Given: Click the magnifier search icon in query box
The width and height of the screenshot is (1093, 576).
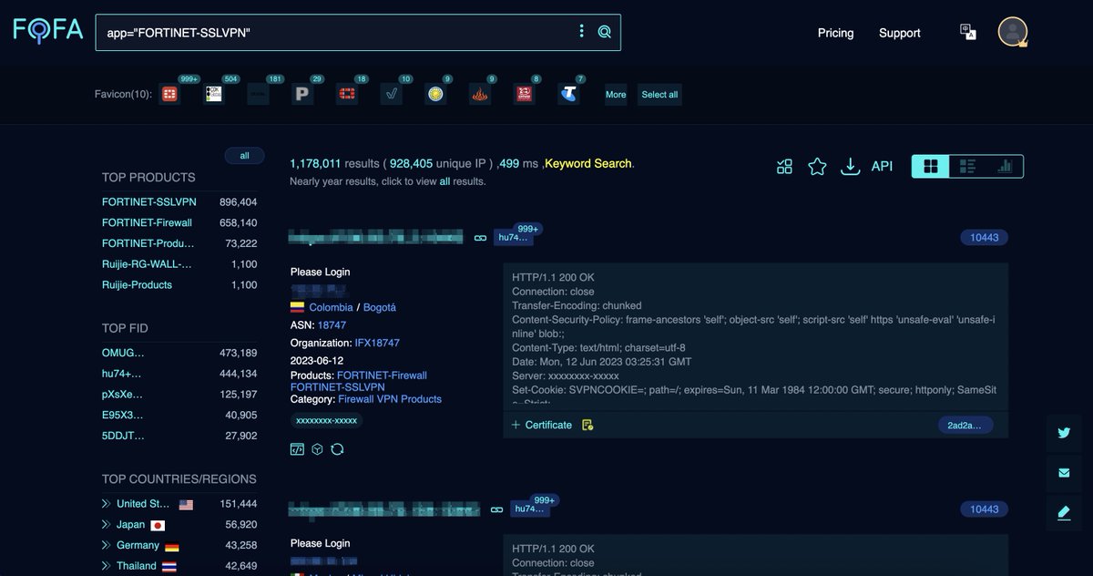Looking at the screenshot, I should tap(604, 32).
